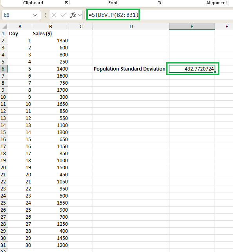The height and width of the screenshot is (252, 233).
Task: Click the Sales ($) header cell
Action: click(51, 34)
